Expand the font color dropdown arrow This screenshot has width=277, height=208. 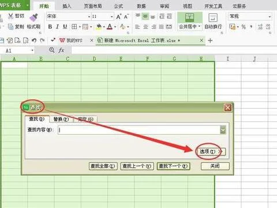[115, 27]
